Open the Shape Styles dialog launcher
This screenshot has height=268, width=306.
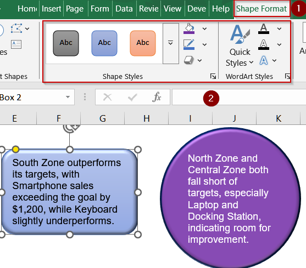click(213, 76)
